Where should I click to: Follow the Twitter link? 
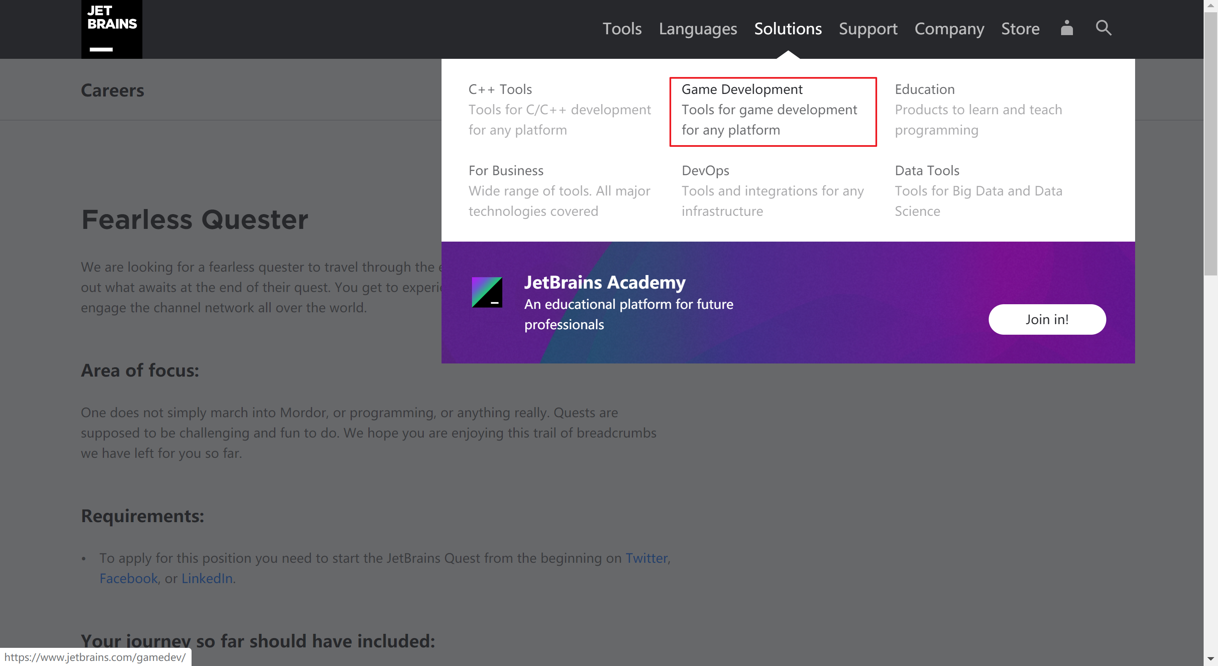[646, 558]
